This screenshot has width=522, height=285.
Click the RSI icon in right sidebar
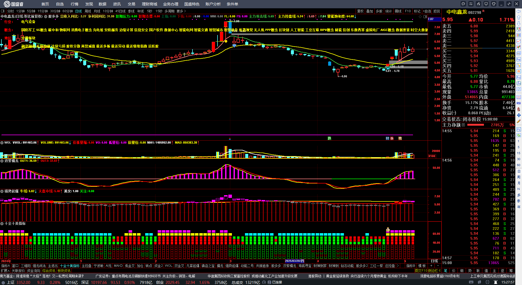click(519, 103)
